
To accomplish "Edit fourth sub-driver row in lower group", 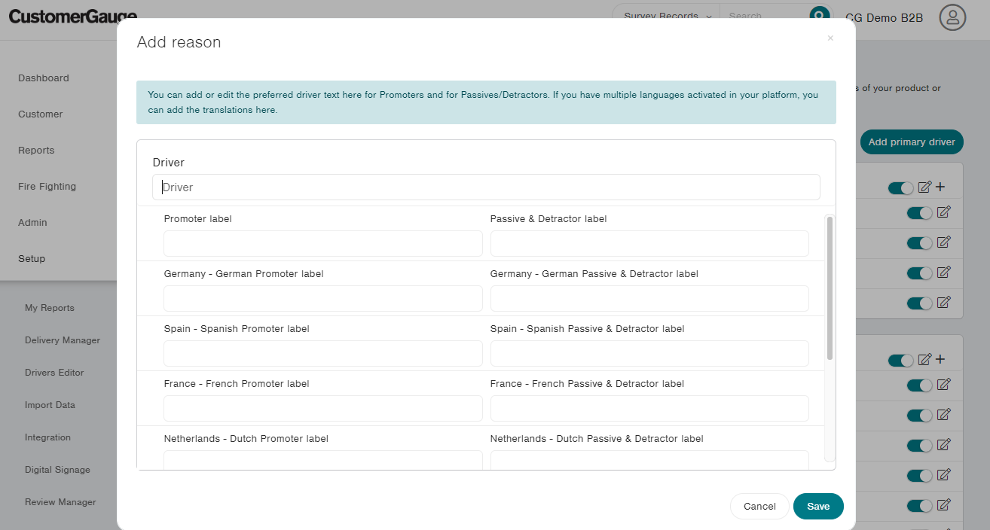I will (x=943, y=475).
